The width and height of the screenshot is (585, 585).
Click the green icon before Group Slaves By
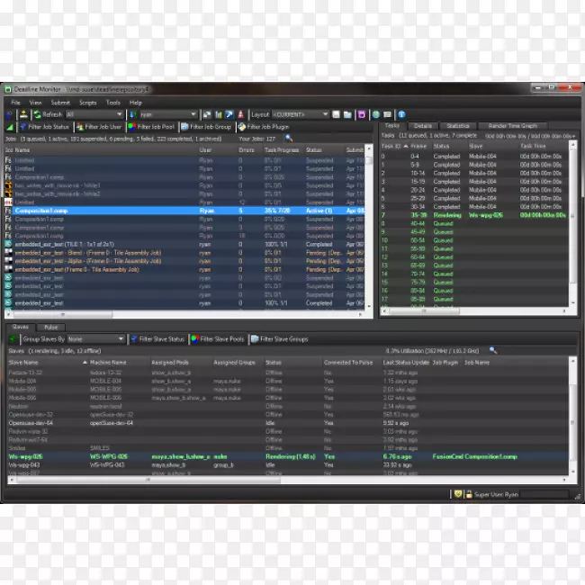13,339
